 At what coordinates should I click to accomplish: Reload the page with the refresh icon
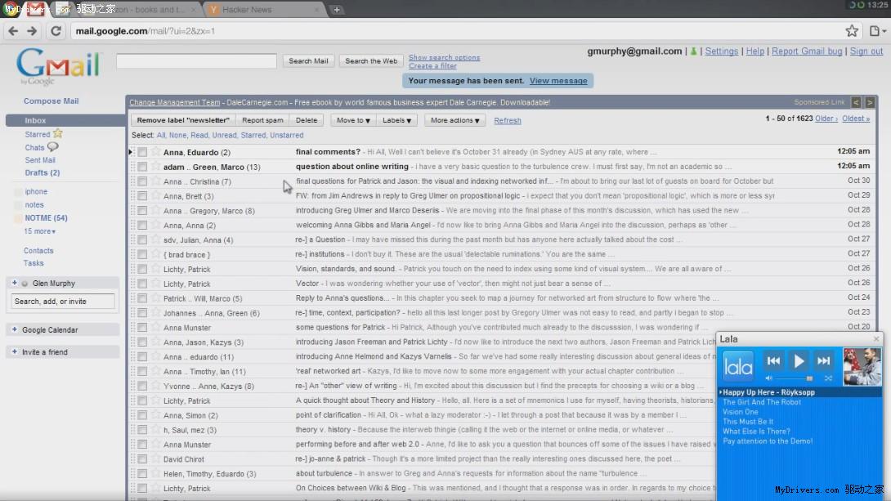click(x=56, y=31)
